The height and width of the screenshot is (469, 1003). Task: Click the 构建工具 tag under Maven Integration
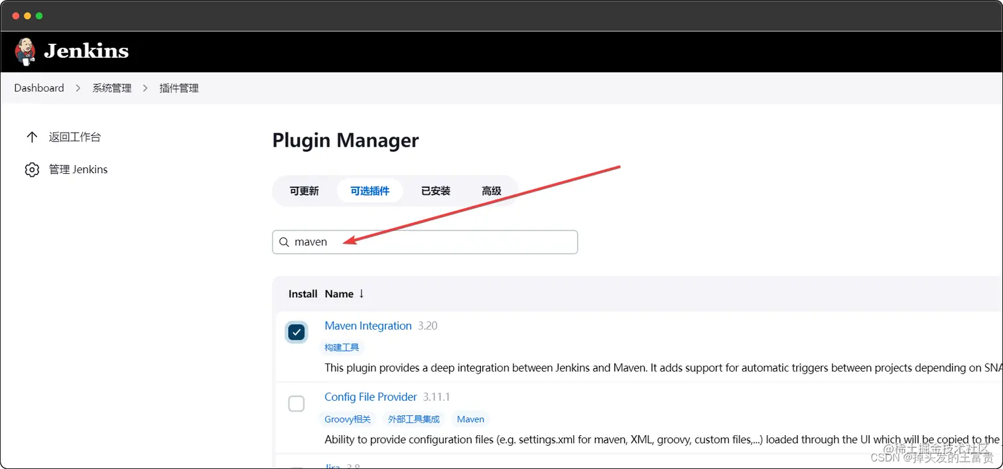(342, 348)
